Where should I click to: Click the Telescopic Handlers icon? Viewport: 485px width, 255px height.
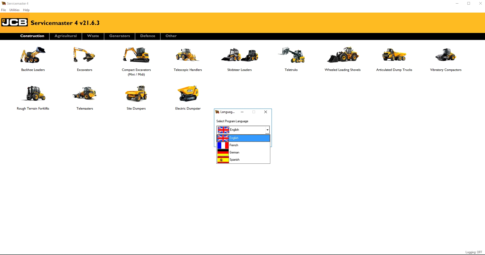click(188, 56)
